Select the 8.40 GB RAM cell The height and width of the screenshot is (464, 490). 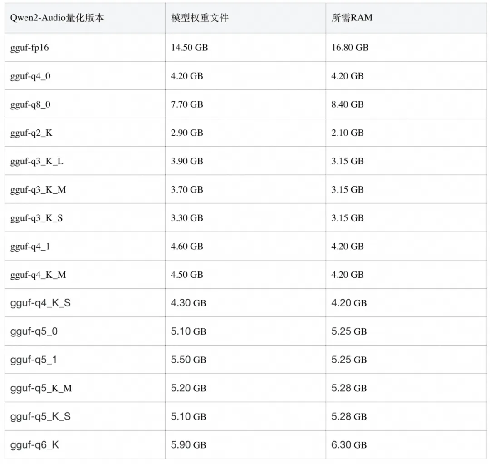pyautogui.click(x=348, y=104)
